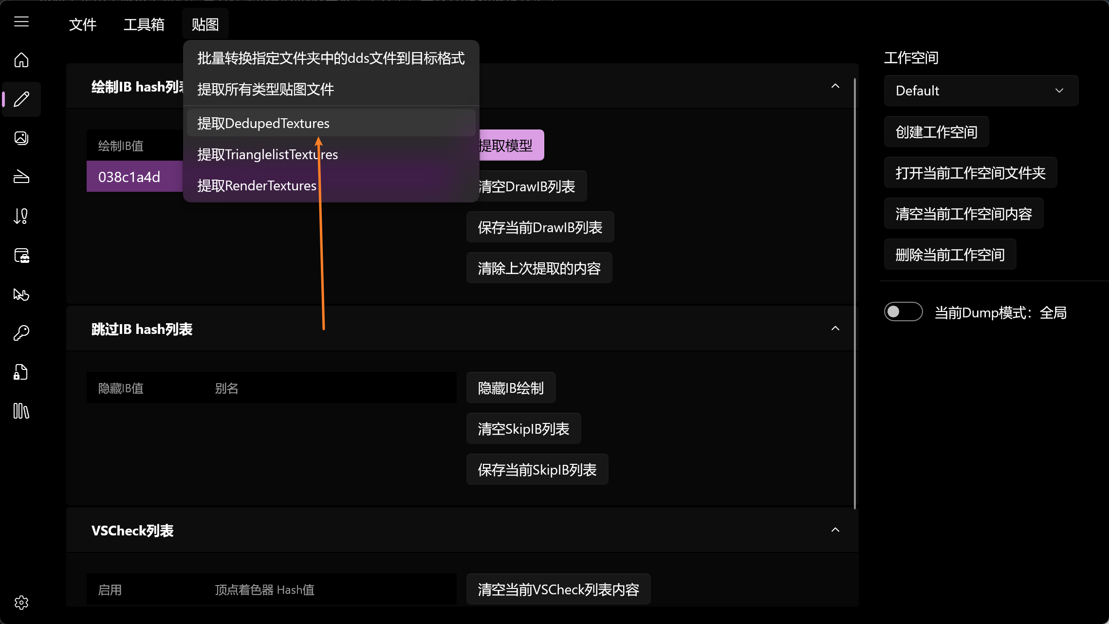This screenshot has width=1109, height=624.
Task: Select the cursor-pointer tool in the sidebar
Action: pyautogui.click(x=21, y=294)
